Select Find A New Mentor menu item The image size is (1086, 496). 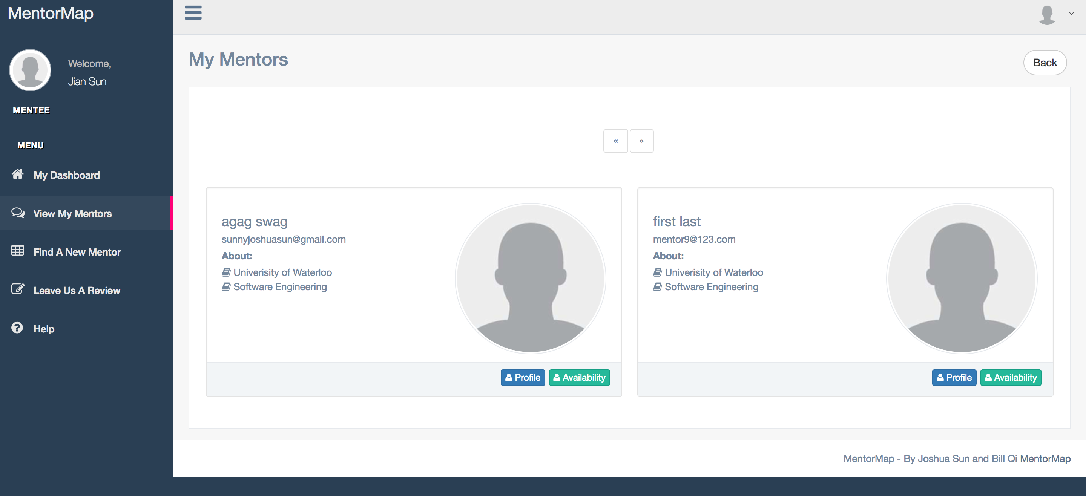click(x=77, y=252)
